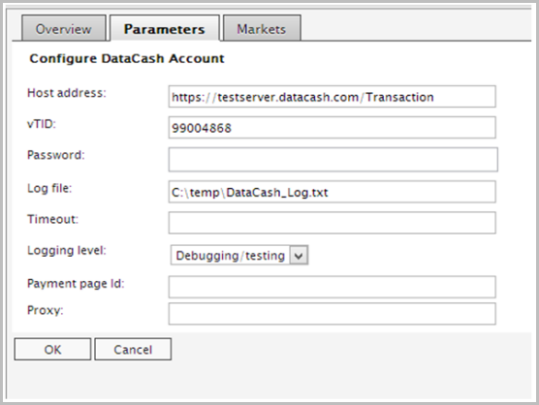Open the Logging level dropdown
The image size is (539, 405).
tap(239, 255)
